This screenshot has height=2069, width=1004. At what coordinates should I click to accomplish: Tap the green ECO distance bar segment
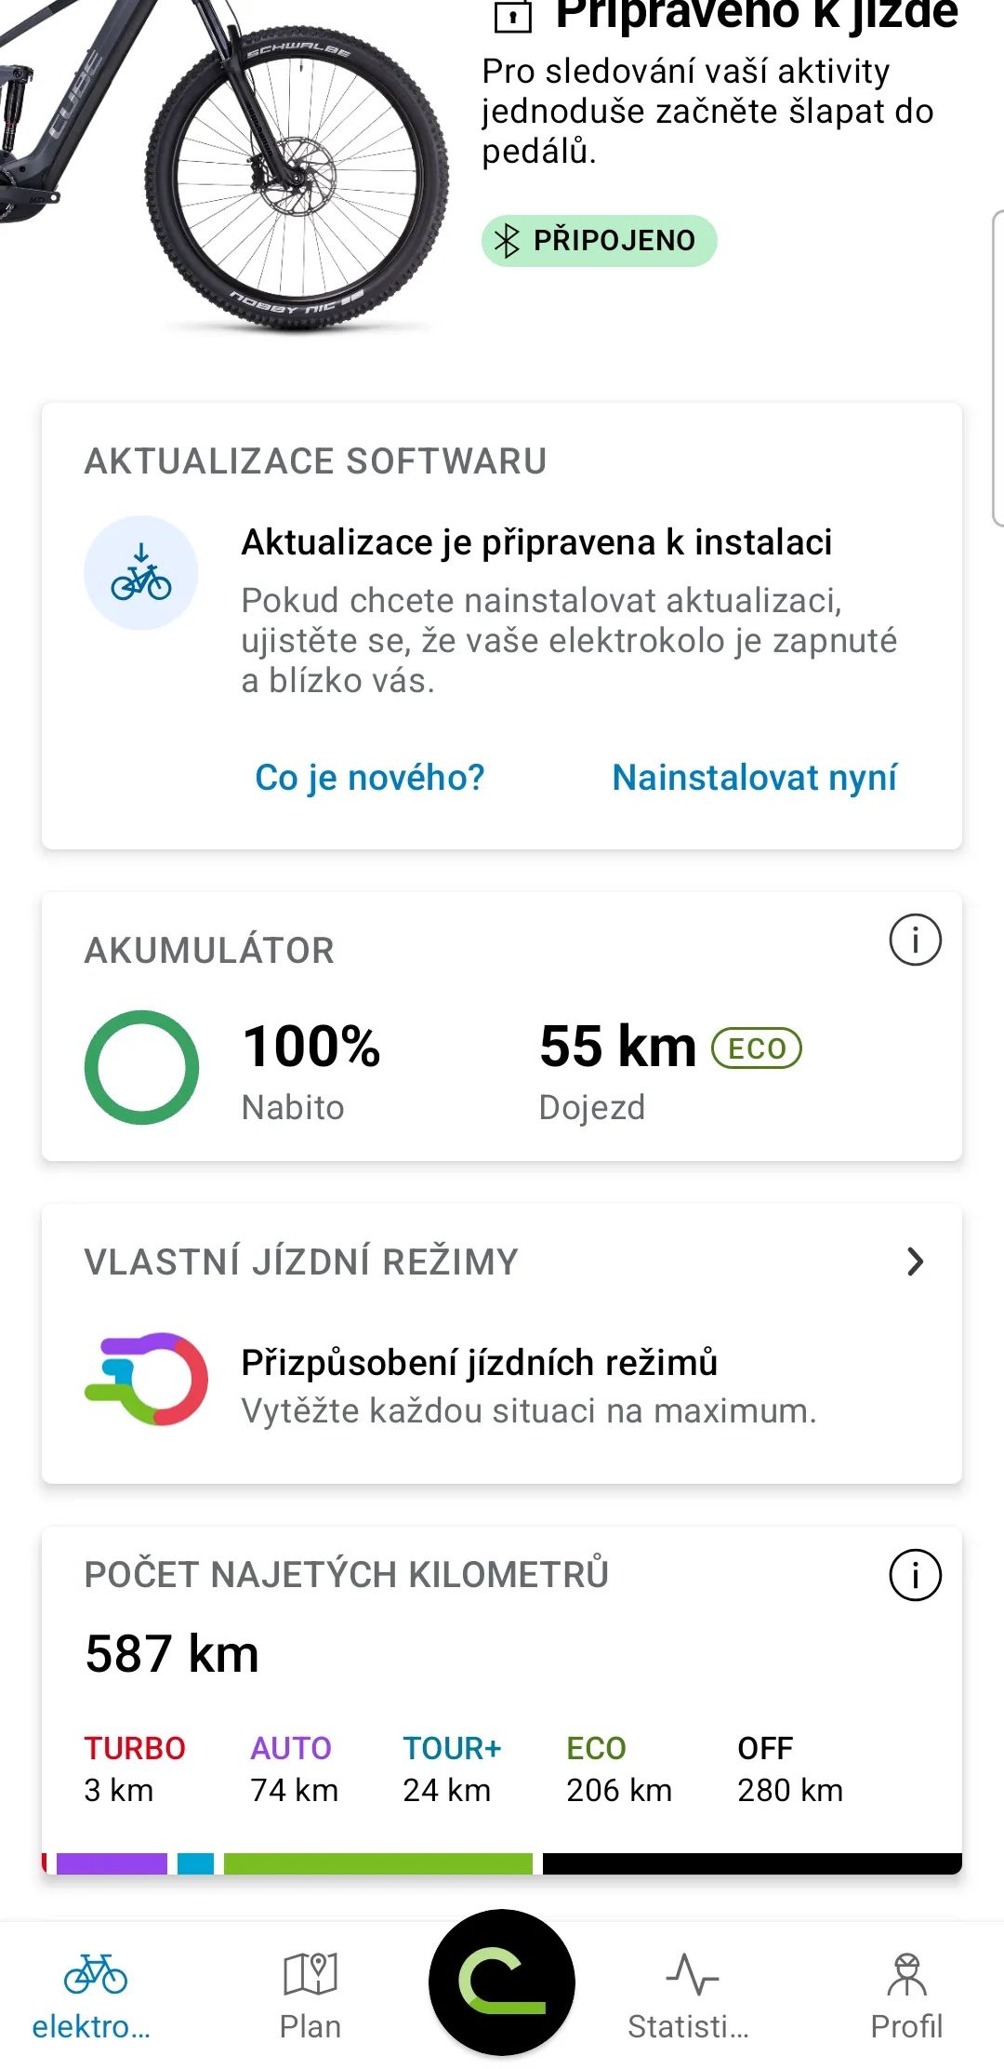coord(377,1863)
